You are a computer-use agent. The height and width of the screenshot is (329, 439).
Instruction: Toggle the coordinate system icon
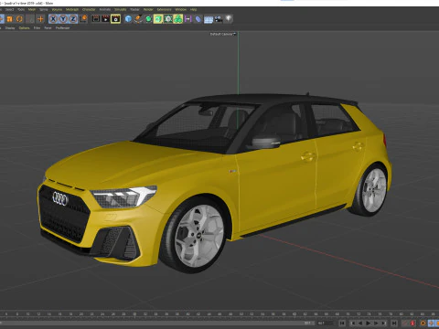coord(83,19)
